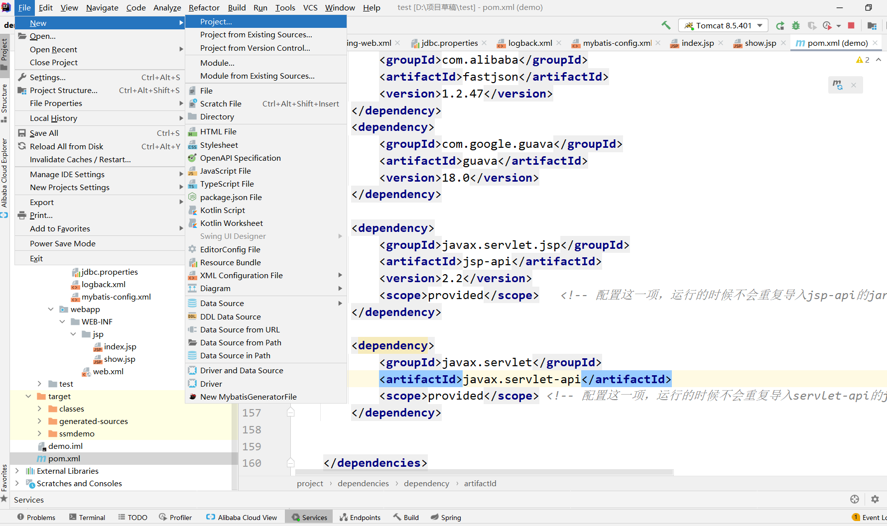887x526 pixels.
Task: Open the Spring tool window
Action: click(446, 518)
